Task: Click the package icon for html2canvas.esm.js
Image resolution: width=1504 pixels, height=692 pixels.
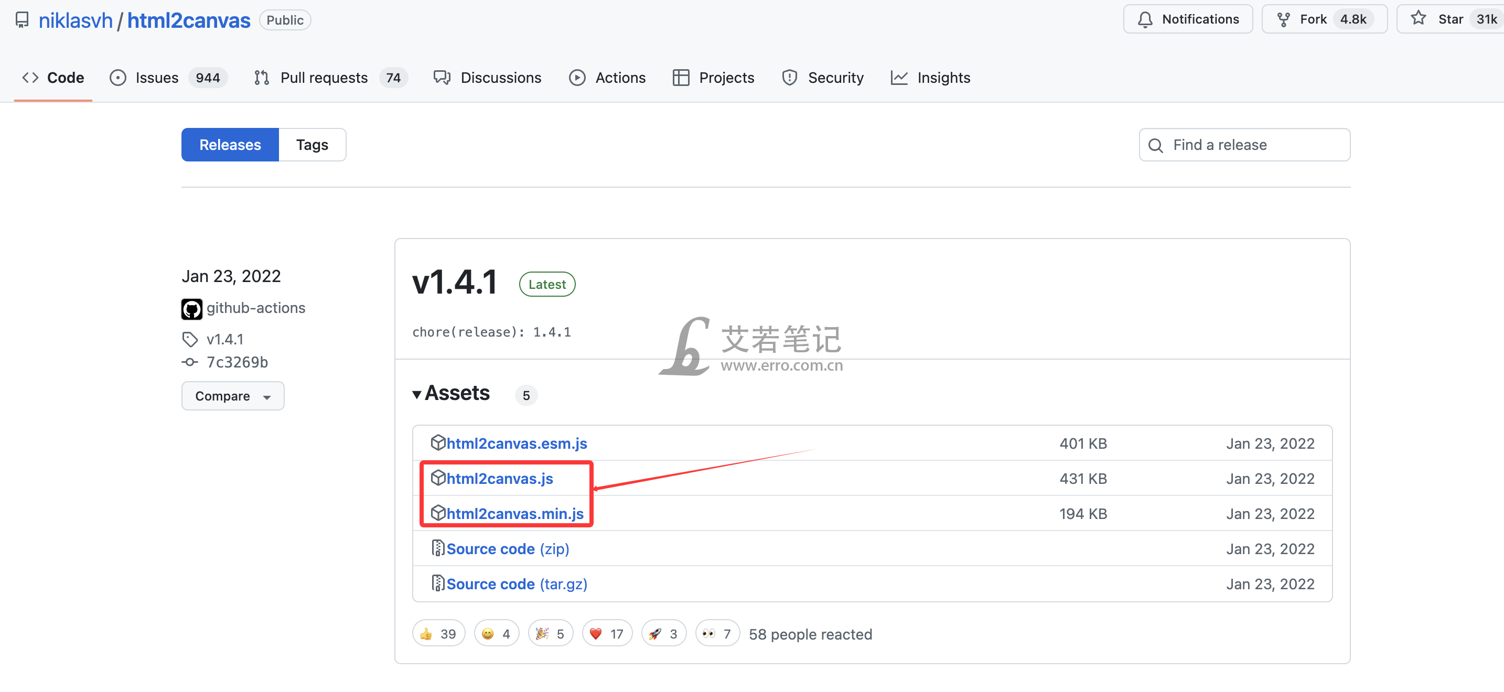Action: coord(438,443)
